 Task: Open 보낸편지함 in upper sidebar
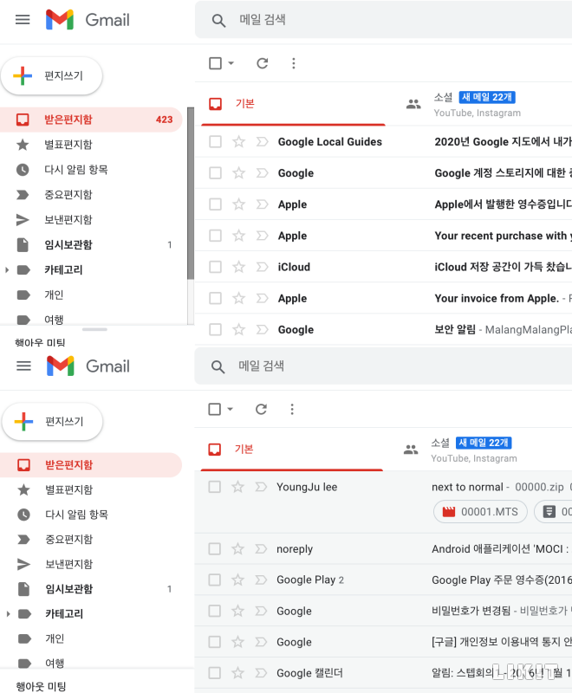[91, 220]
